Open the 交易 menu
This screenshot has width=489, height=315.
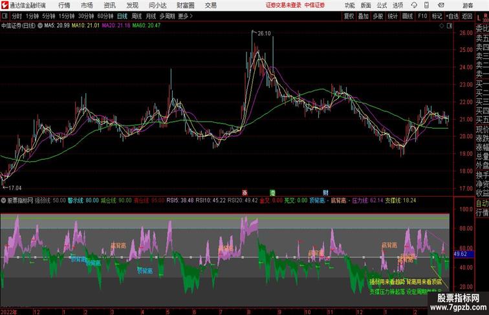pos(211,5)
